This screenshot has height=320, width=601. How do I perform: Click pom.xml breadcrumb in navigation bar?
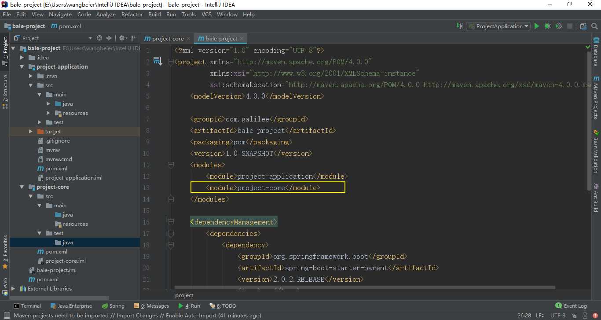coord(66,26)
